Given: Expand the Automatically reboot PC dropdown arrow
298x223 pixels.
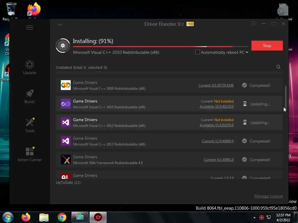Looking at the screenshot, I should [247, 53].
